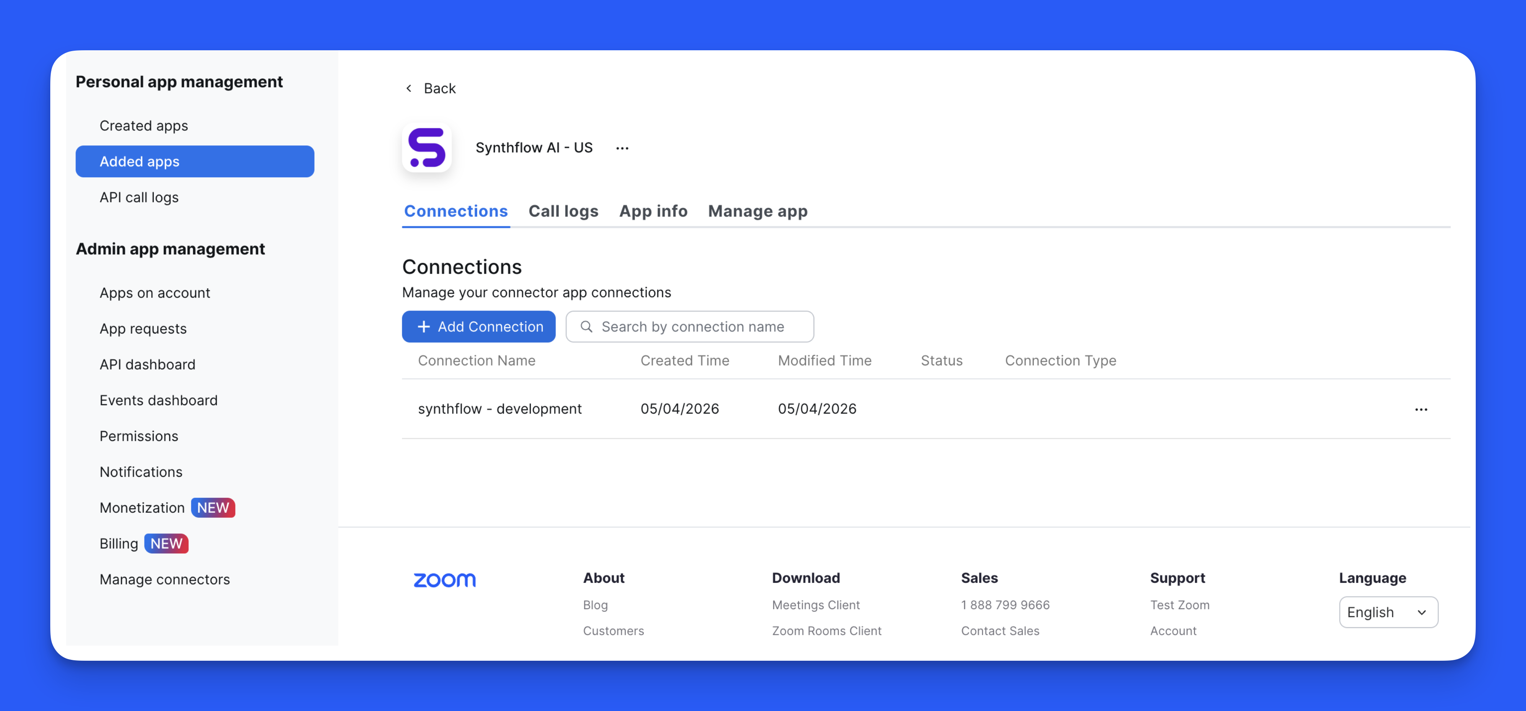Open the English language dropdown
The image size is (1526, 711).
[1389, 612]
